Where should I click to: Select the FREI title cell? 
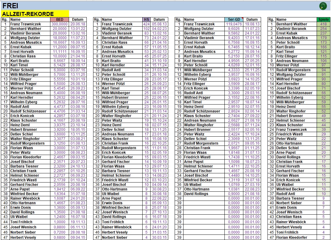click(x=11, y=6)
